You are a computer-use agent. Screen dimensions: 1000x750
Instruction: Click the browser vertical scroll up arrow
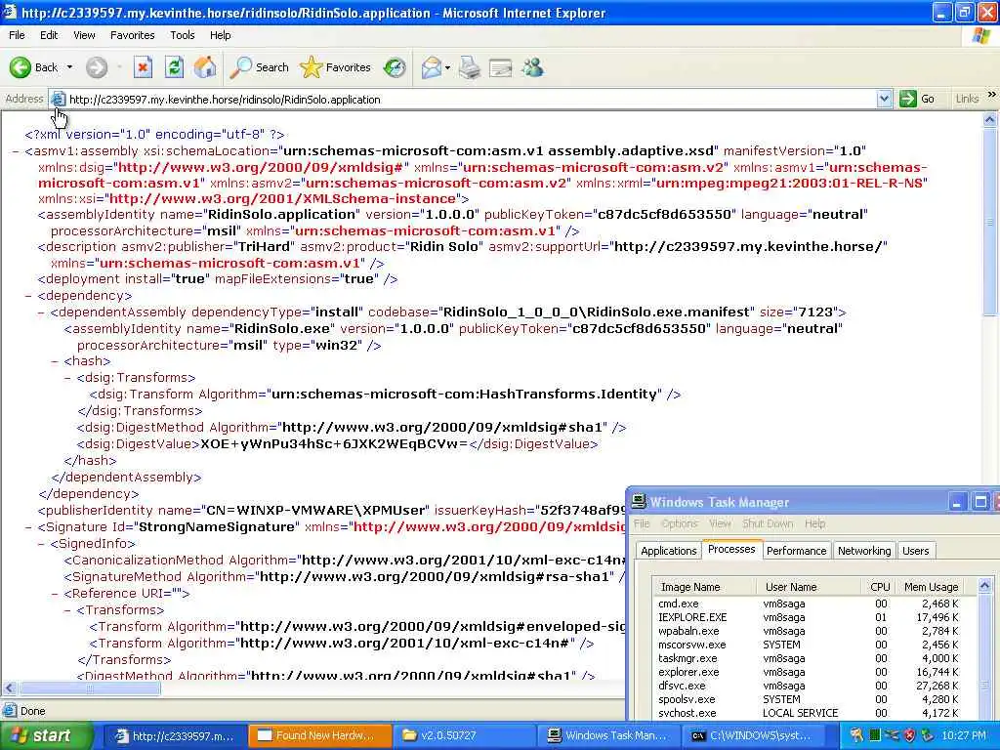(x=990, y=119)
